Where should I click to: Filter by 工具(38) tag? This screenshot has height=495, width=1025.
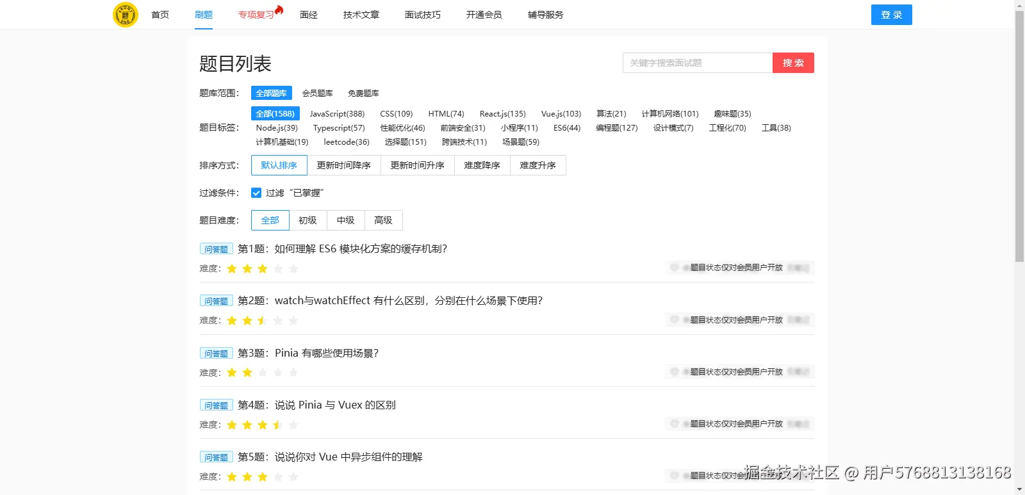(776, 127)
